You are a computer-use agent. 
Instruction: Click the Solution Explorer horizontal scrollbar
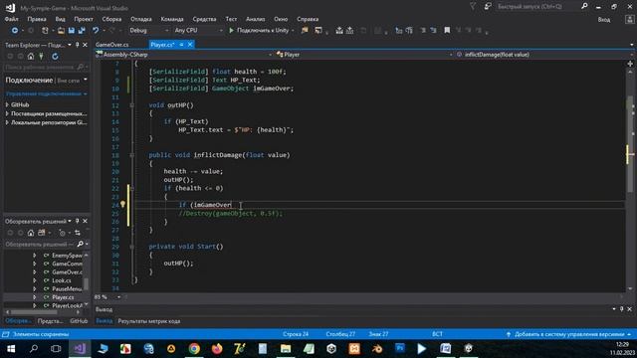coord(33,312)
